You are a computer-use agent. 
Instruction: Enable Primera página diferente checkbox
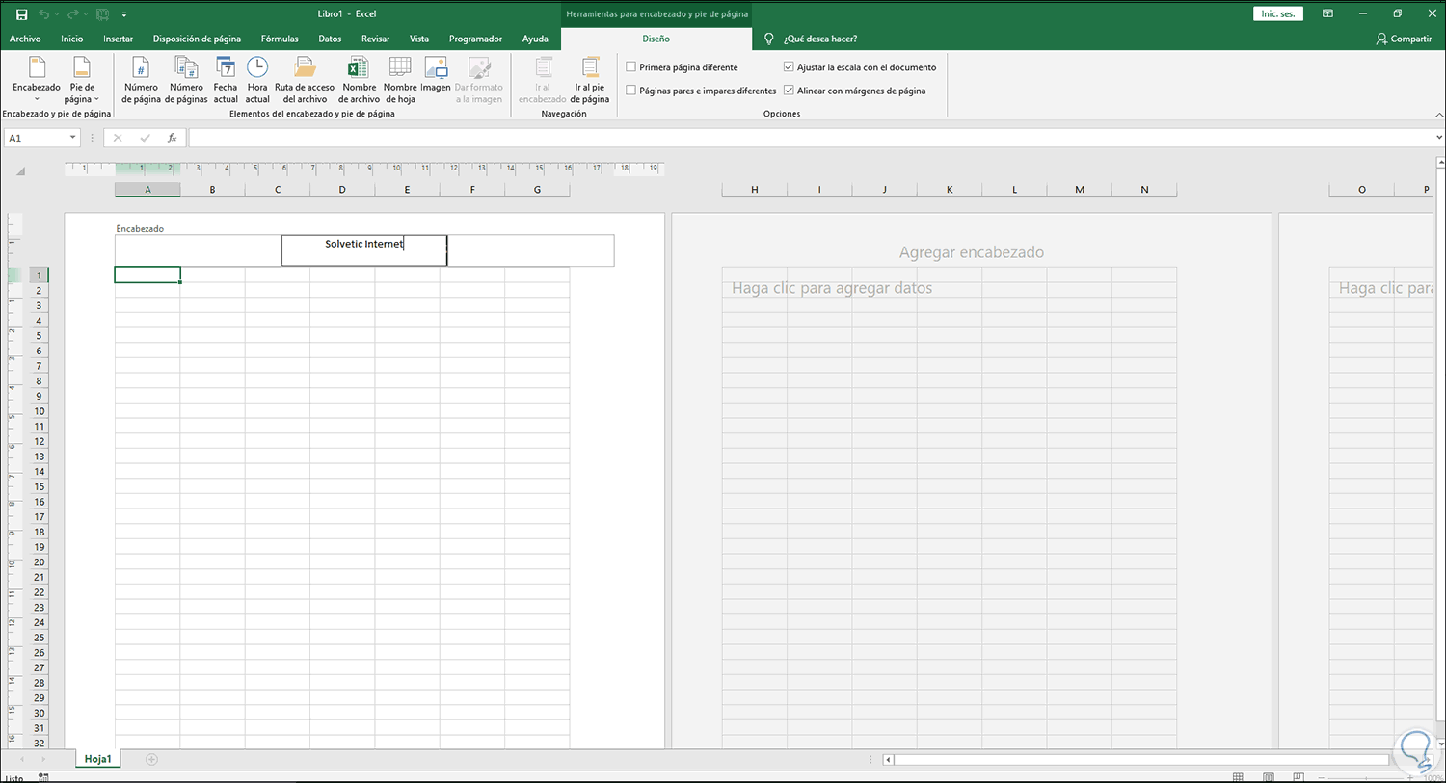[x=631, y=67]
